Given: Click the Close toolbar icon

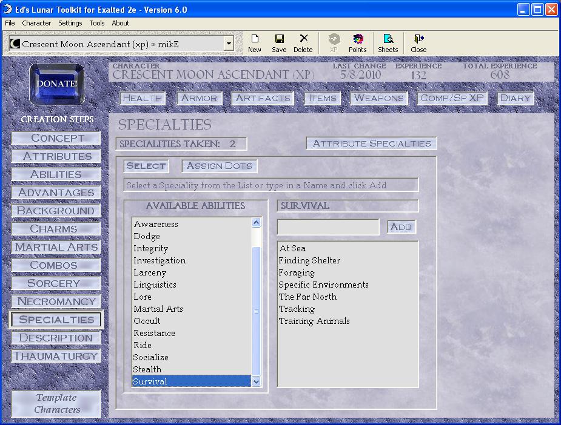Looking at the screenshot, I should click(418, 43).
